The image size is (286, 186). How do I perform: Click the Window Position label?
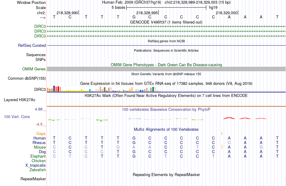[31, 2]
